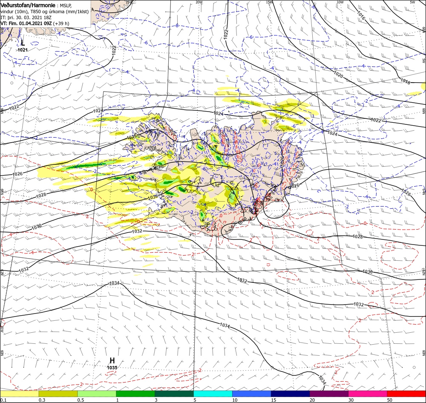Click the L low-pressure marker
The image size is (426, 403).
tap(23, 43)
